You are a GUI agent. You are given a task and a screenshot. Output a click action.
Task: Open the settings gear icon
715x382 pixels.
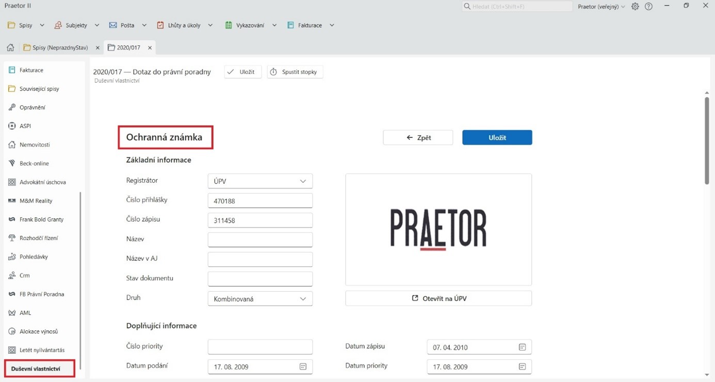[635, 7]
